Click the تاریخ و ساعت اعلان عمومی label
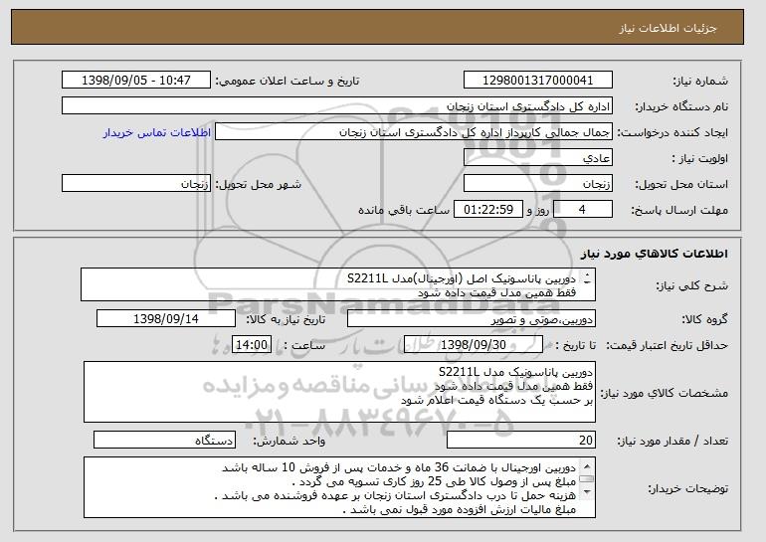 (287, 82)
